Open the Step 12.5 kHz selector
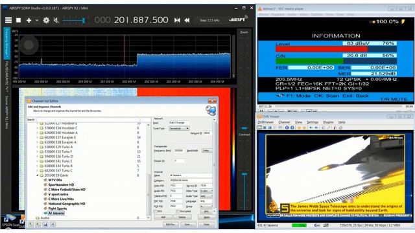415x233 pixels. [x=209, y=20]
